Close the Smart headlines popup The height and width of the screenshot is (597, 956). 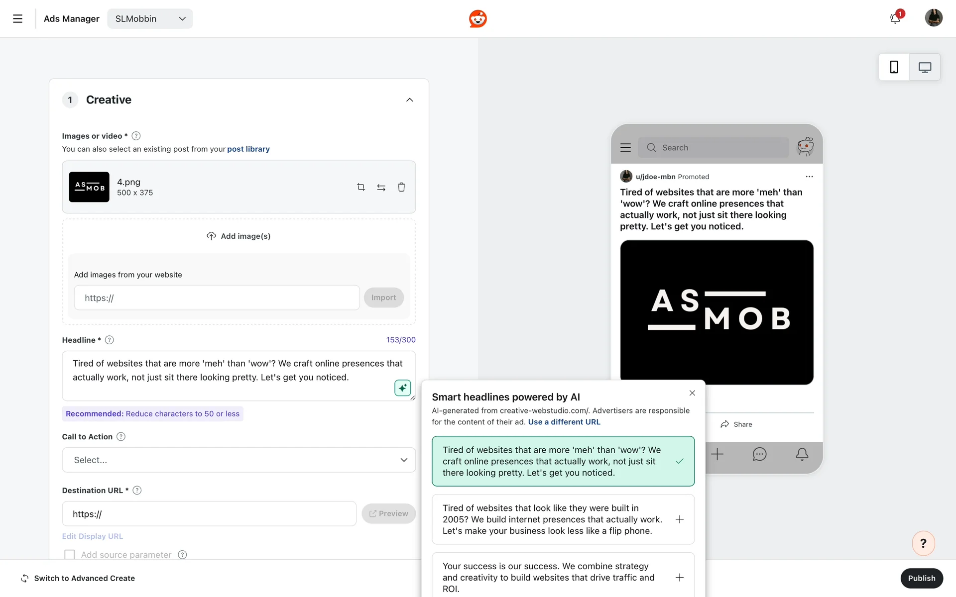pyautogui.click(x=692, y=393)
